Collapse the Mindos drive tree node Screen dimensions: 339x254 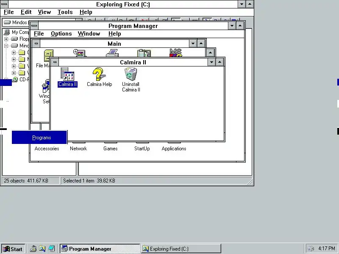coord(6,46)
